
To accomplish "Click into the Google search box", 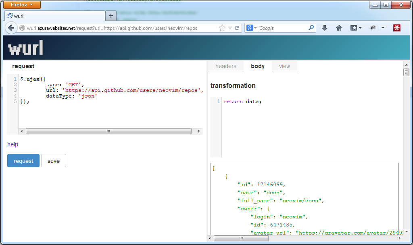I will click(282, 28).
